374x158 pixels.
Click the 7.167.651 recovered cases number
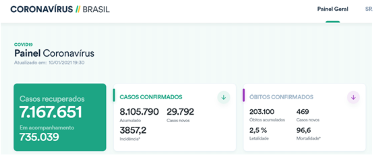click(x=51, y=112)
